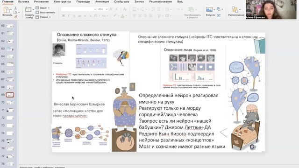This screenshot has width=299, height=168.
Task: Pick the text highlight color swatch
Action: coord(115,16)
